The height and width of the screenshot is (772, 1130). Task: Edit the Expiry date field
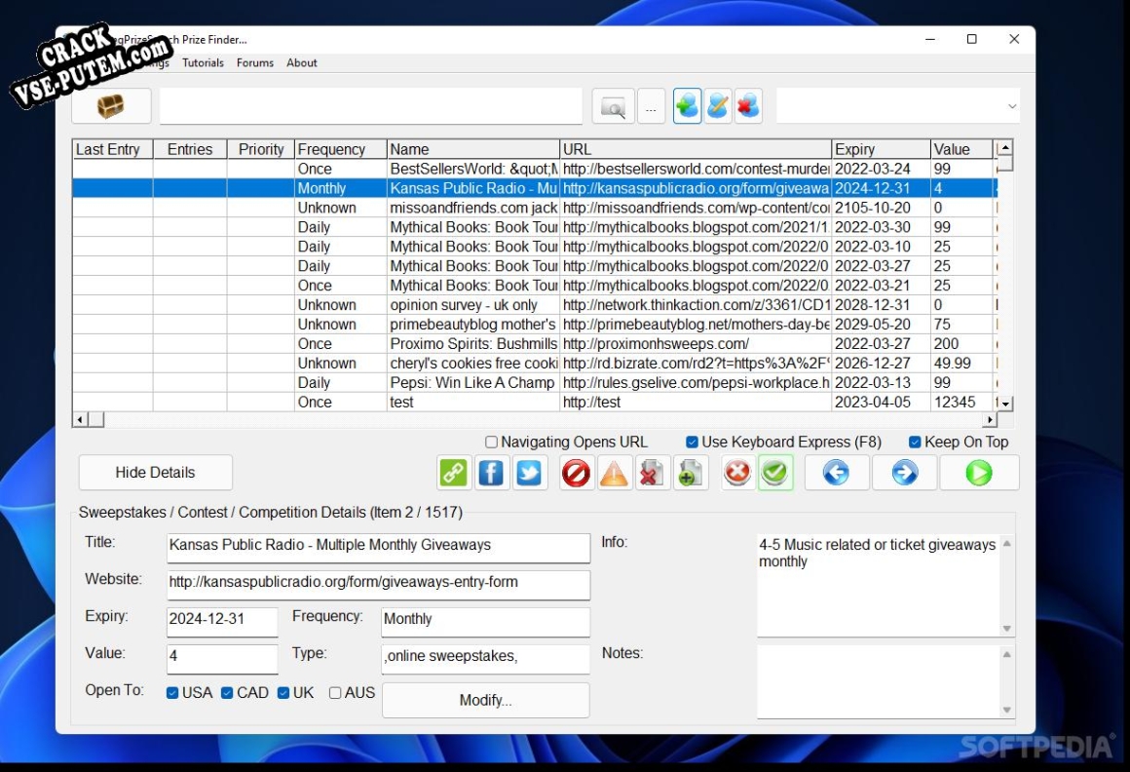[x=222, y=621]
